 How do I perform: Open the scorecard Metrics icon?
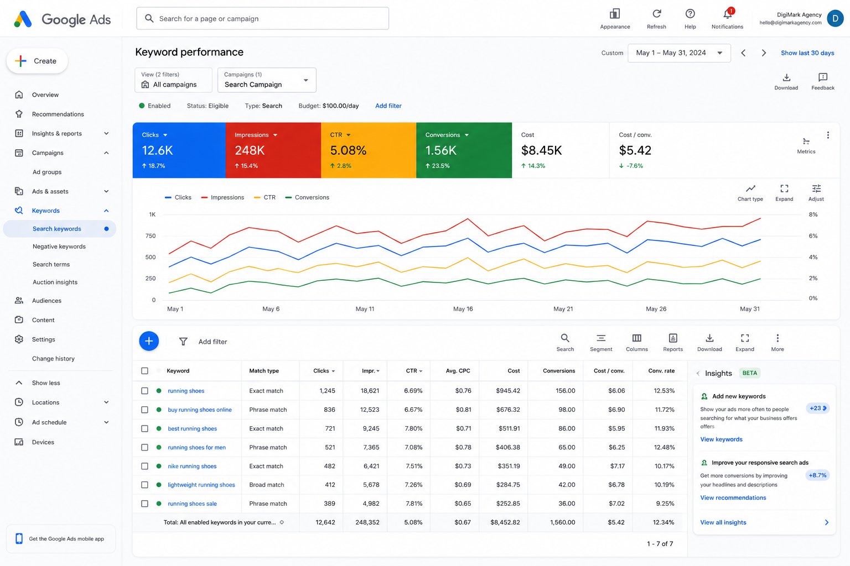(x=806, y=141)
